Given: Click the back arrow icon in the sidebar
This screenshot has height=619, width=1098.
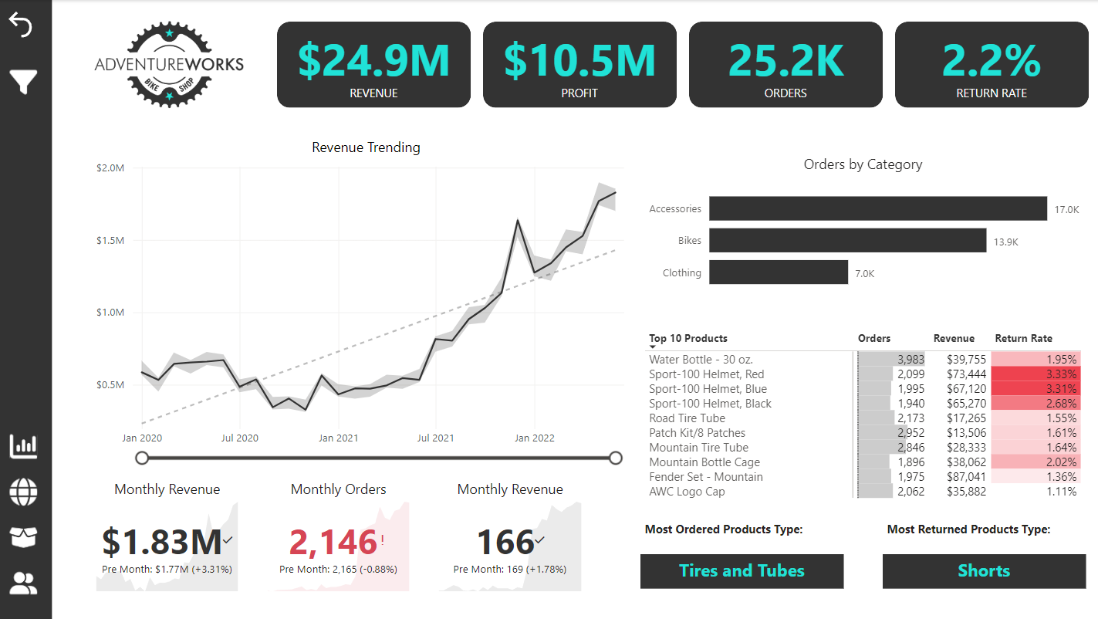Looking at the screenshot, I should point(21,25).
